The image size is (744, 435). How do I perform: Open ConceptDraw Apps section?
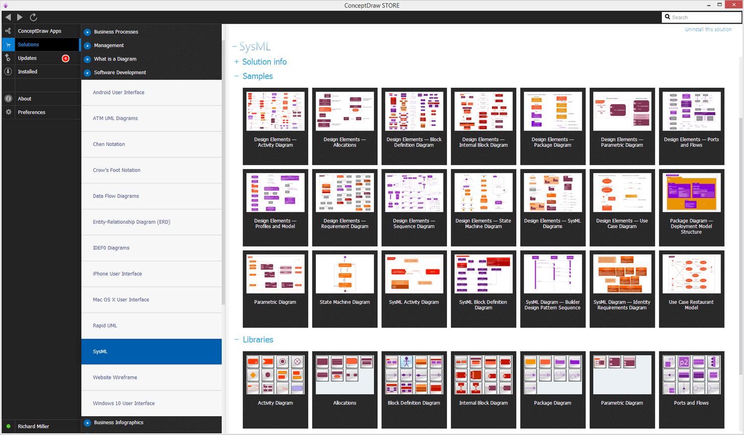click(x=40, y=31)
